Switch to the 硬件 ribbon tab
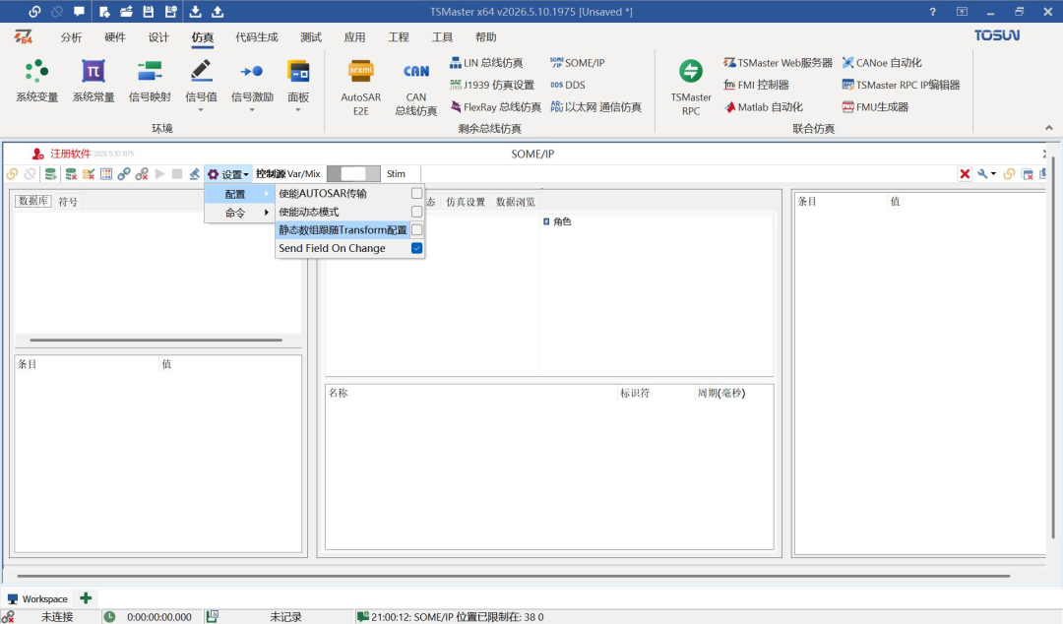1063x624 pixels. 115,37
